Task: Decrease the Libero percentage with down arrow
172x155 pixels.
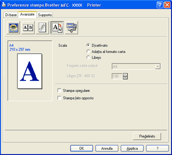Action: coord(125,78)
